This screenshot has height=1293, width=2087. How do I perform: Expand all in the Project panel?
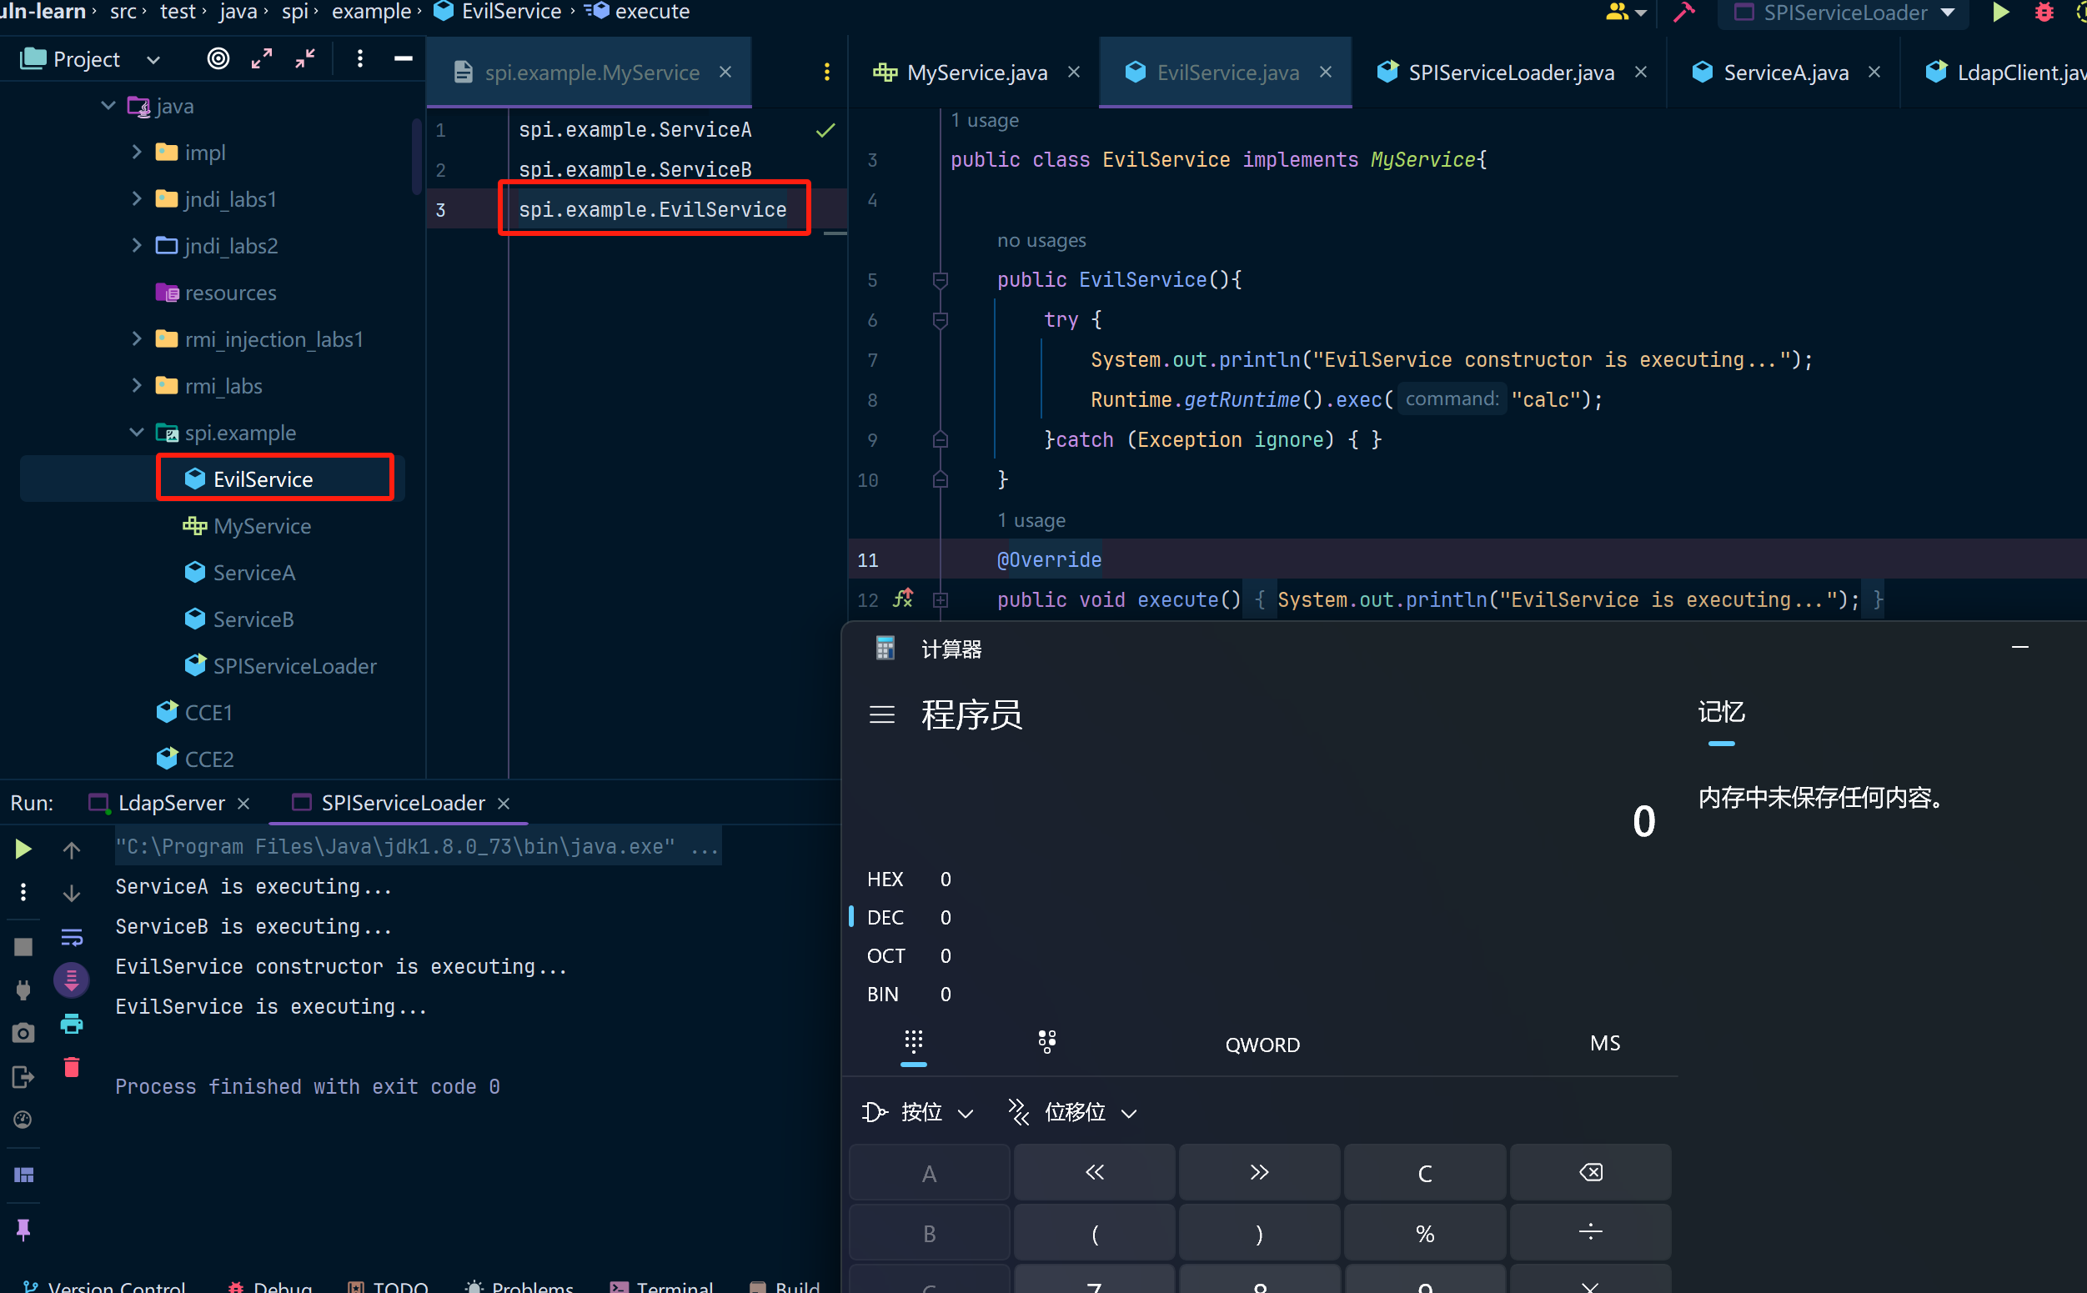(262, 58)
